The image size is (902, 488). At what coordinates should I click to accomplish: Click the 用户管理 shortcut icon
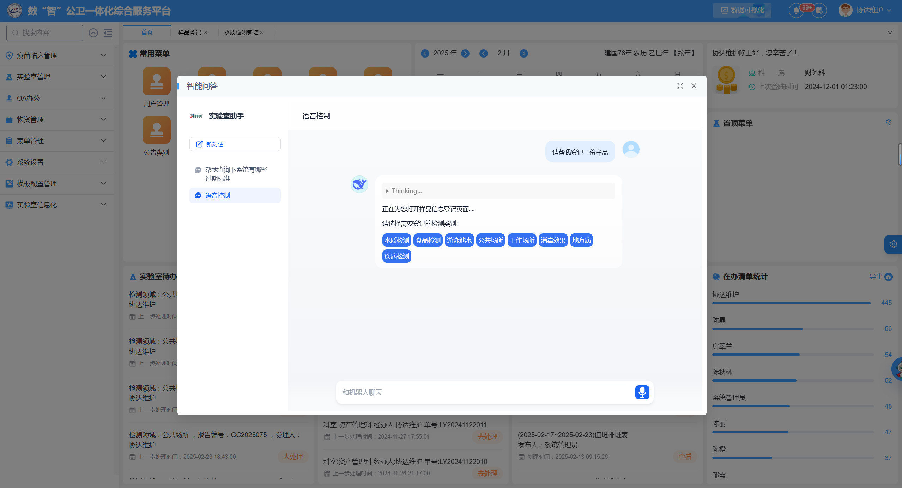tap(156, 81)
